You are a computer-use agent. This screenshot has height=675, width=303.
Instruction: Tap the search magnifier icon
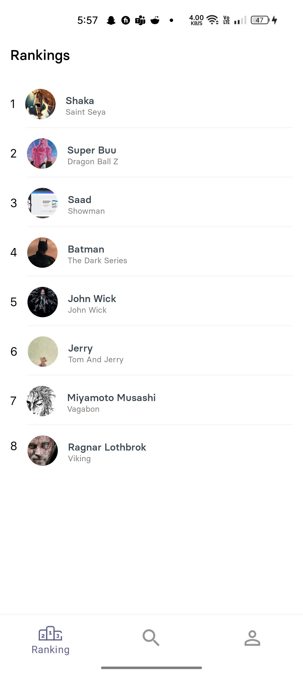click(x=151, y=638)
